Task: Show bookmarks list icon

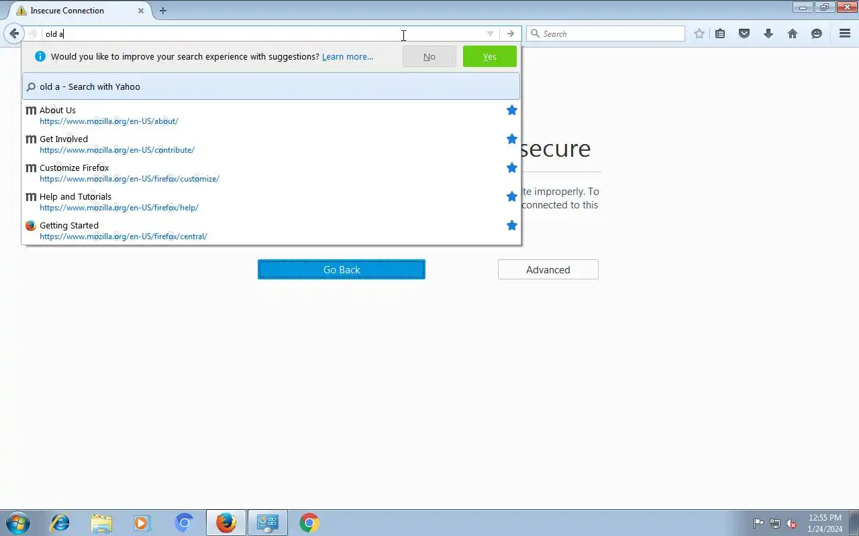Action: pyautogui.click(x=720, y=33)
